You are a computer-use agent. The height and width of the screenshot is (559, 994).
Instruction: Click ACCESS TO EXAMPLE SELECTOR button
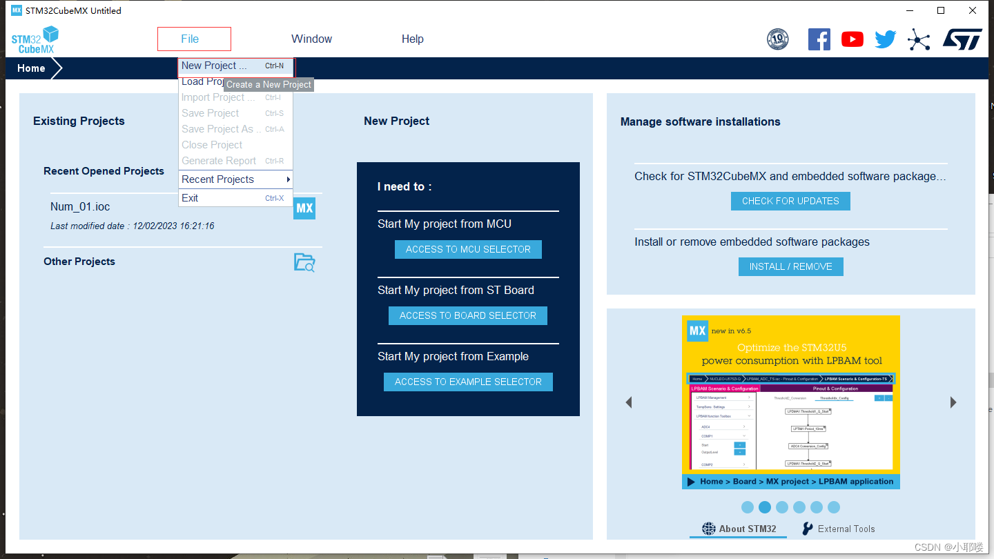click(x=468, y=382)
